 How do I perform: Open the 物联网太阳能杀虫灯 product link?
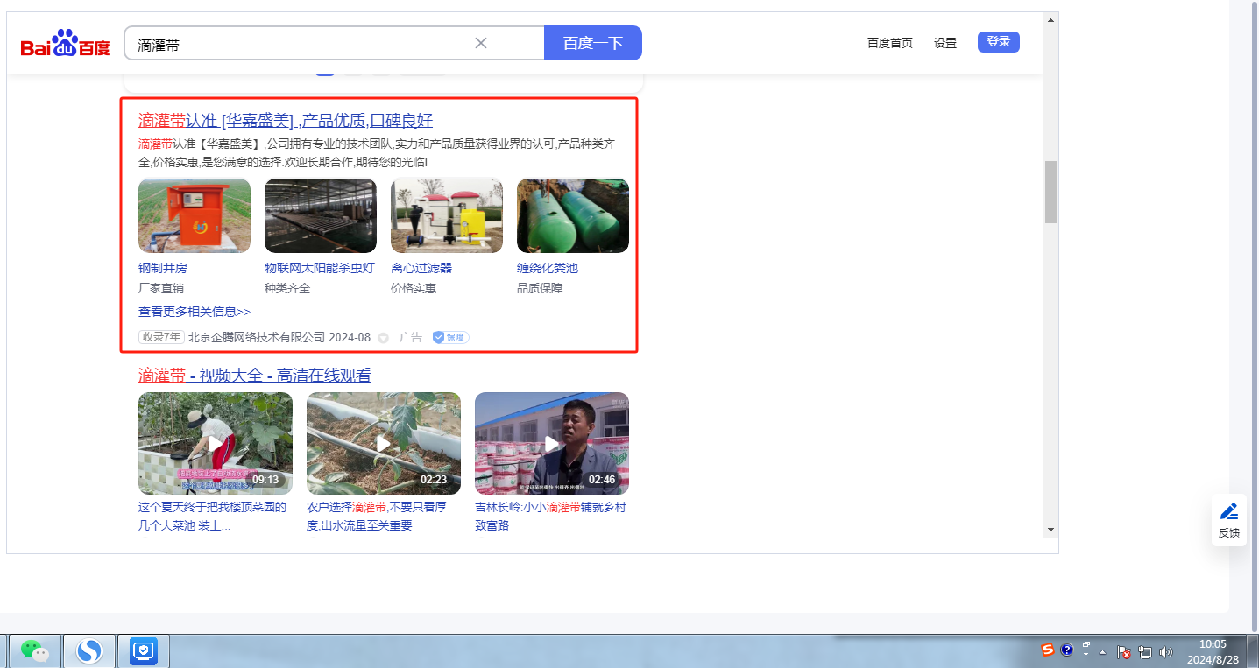pos(320,268)
